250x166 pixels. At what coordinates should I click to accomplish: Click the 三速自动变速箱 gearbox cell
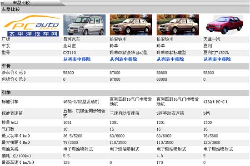[x=125, y=113]
